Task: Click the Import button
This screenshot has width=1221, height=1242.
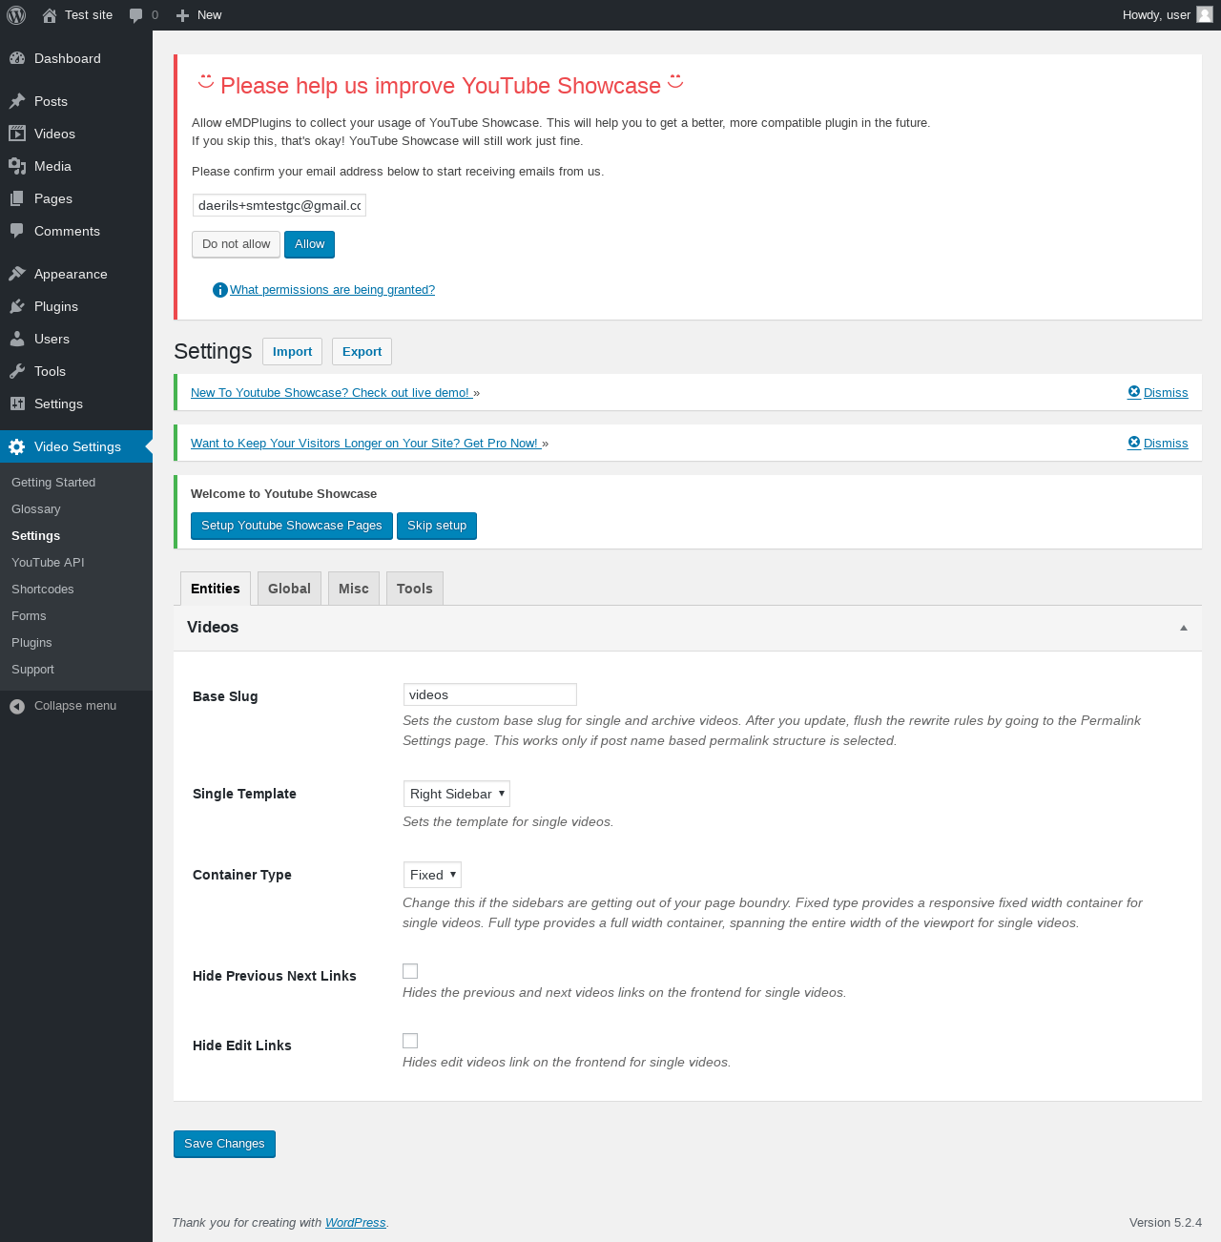Action: point(293,352)
